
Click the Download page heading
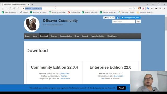[x=37, y=50]
